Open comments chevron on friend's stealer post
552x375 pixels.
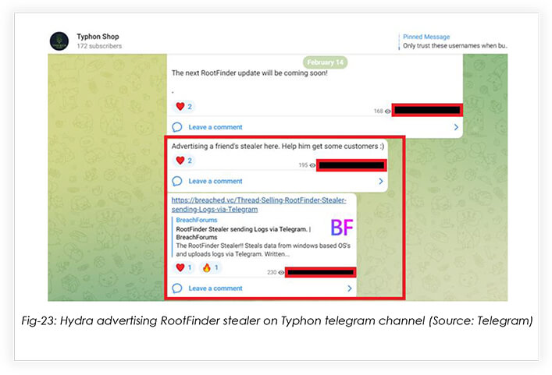[x=380, y=181]
